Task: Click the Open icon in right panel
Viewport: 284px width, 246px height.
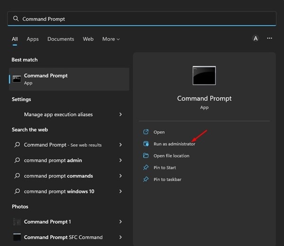Action: click(146, 132)
